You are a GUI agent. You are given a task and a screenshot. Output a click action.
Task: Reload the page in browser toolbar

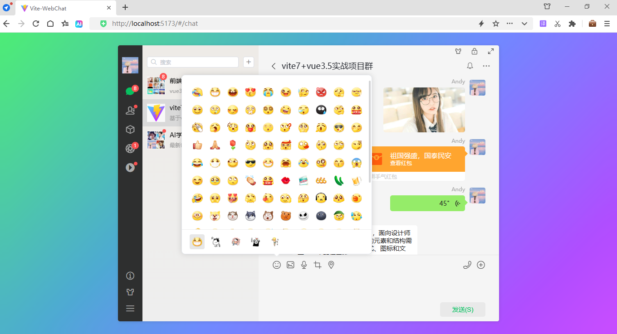click(x=36, y=24)
